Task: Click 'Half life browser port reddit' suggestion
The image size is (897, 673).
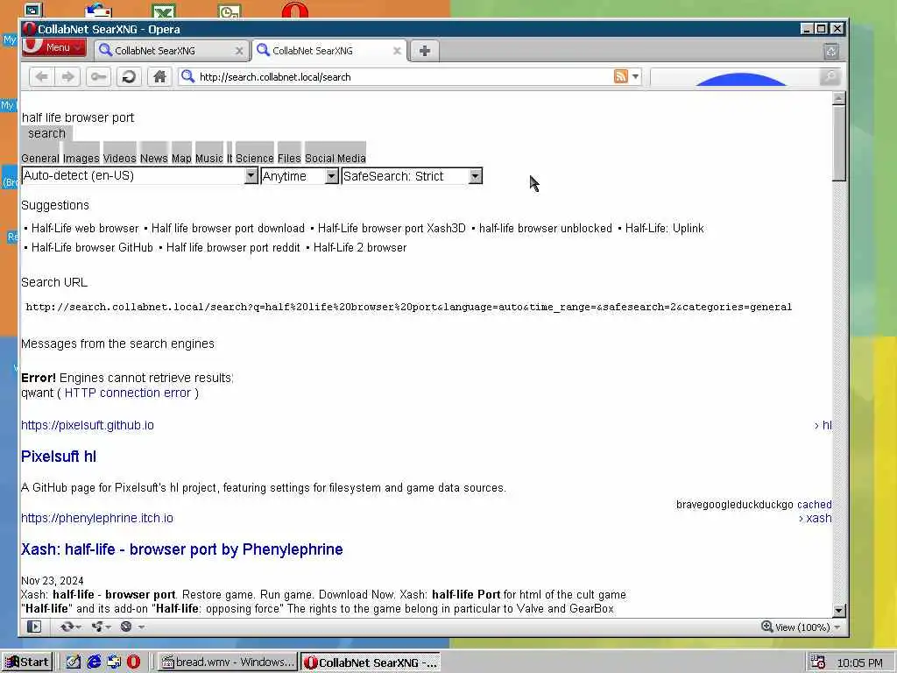Action: point(233,248)
